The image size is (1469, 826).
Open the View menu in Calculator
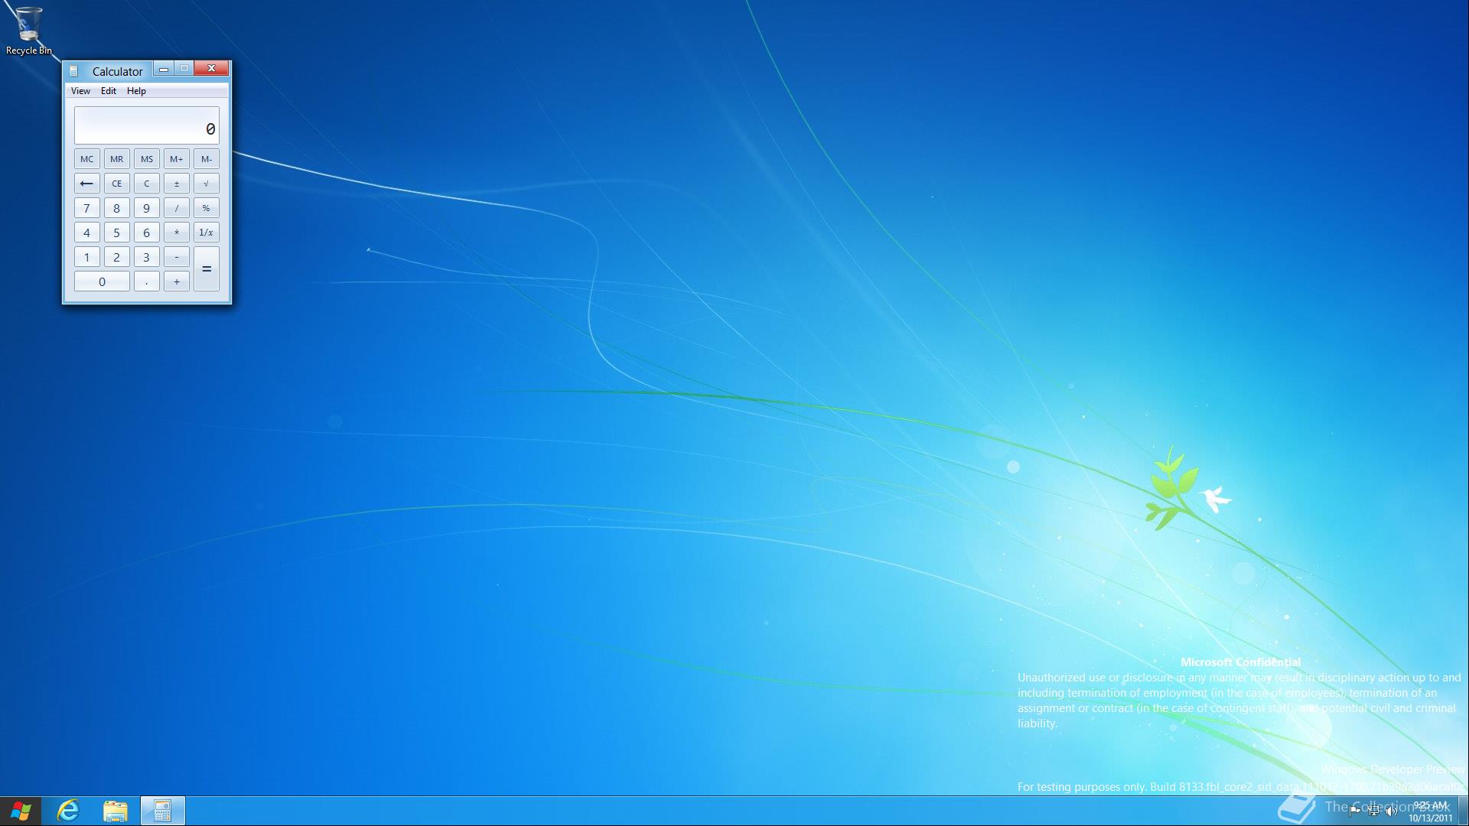coord(80,91)
